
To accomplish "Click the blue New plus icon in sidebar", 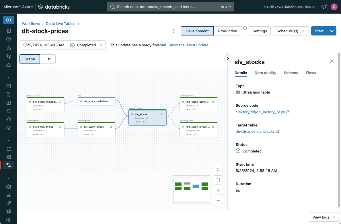I will (9, 20).
